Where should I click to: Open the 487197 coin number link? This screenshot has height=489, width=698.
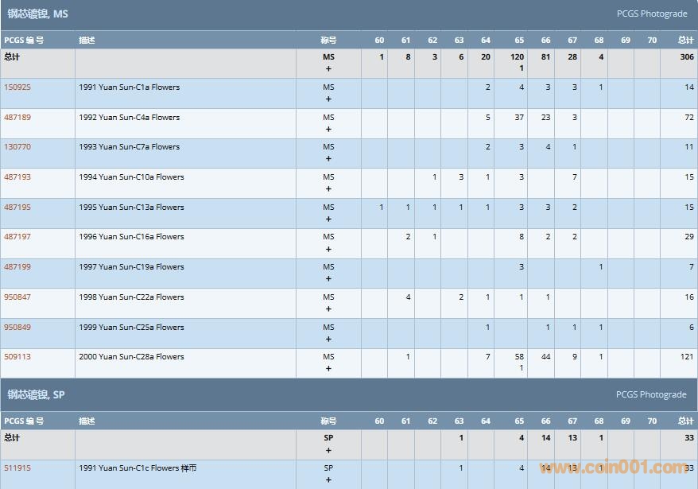point(17,237)
